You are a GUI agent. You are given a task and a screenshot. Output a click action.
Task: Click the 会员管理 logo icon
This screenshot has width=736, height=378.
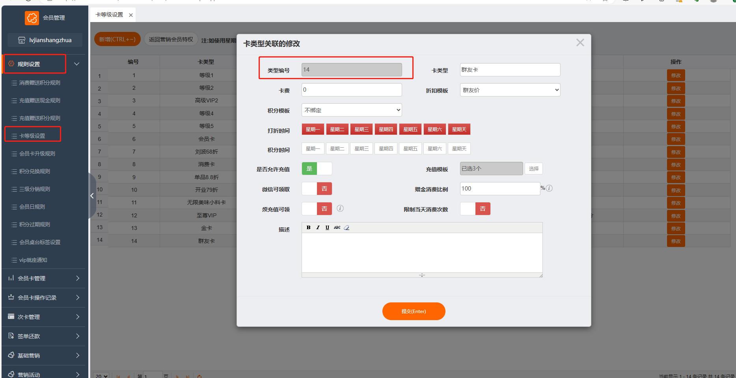click(32, 18)
